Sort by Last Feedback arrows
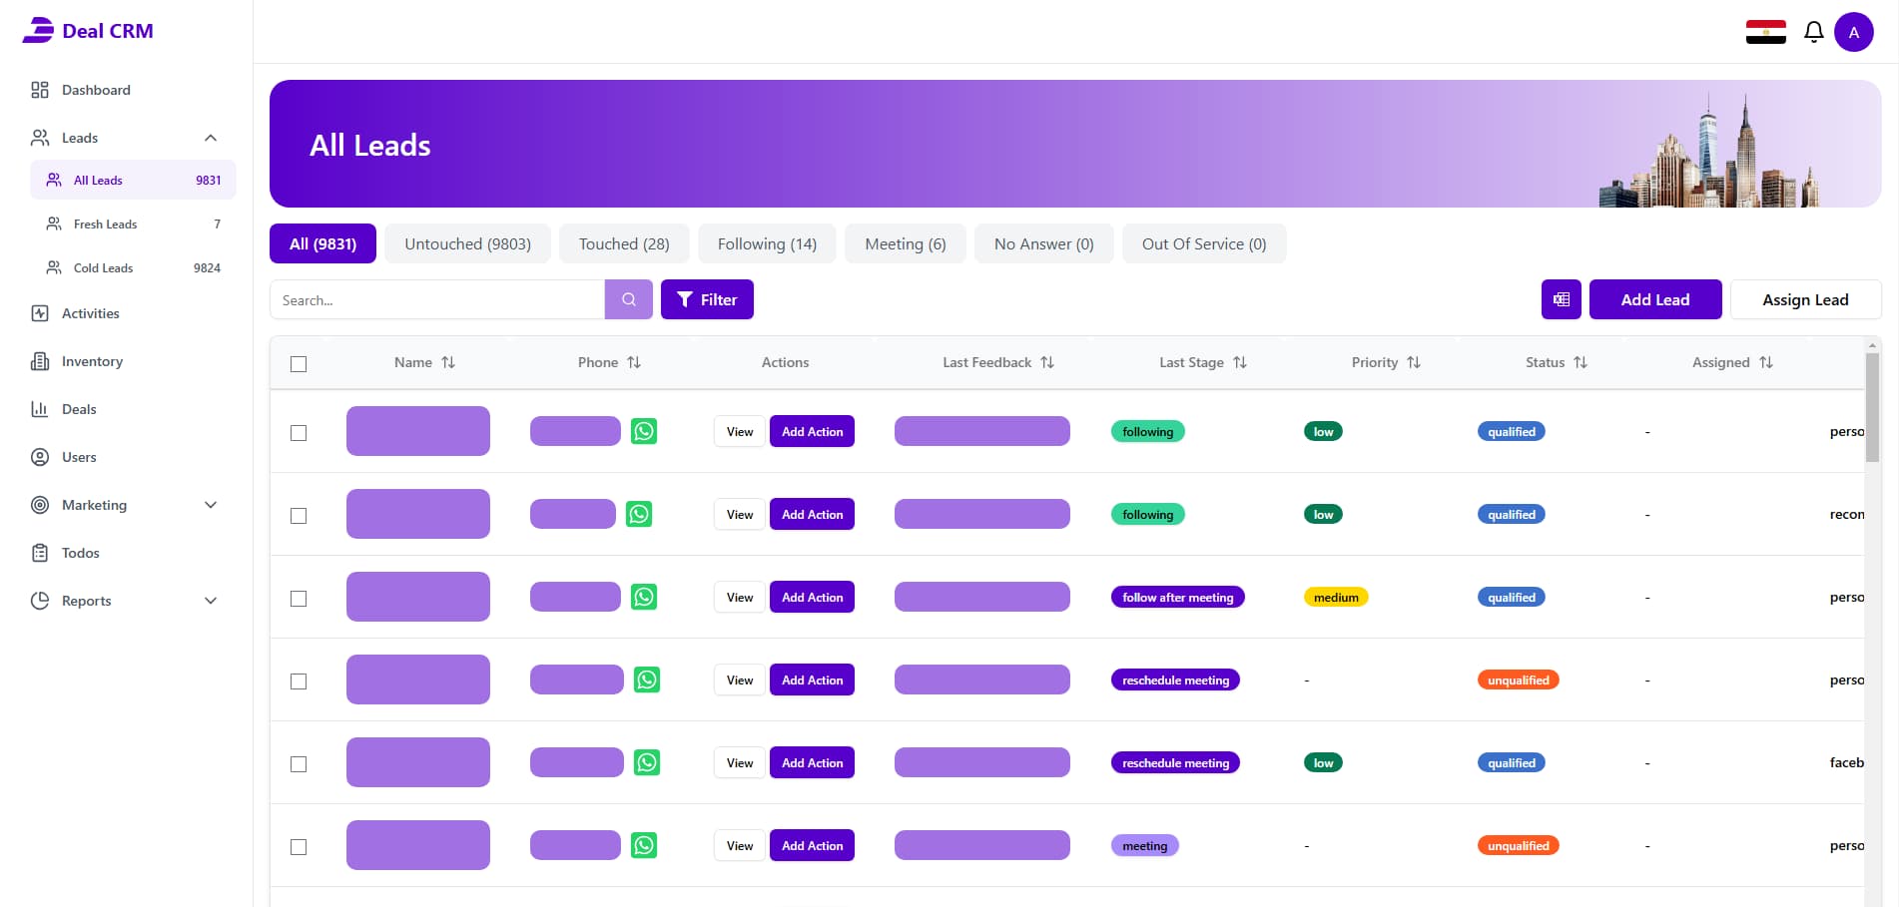1899x907 pixels. (1047, 362)
